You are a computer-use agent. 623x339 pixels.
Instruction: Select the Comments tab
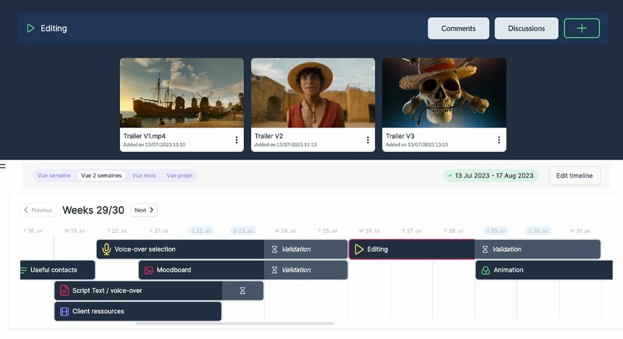[x=458, y=28]
